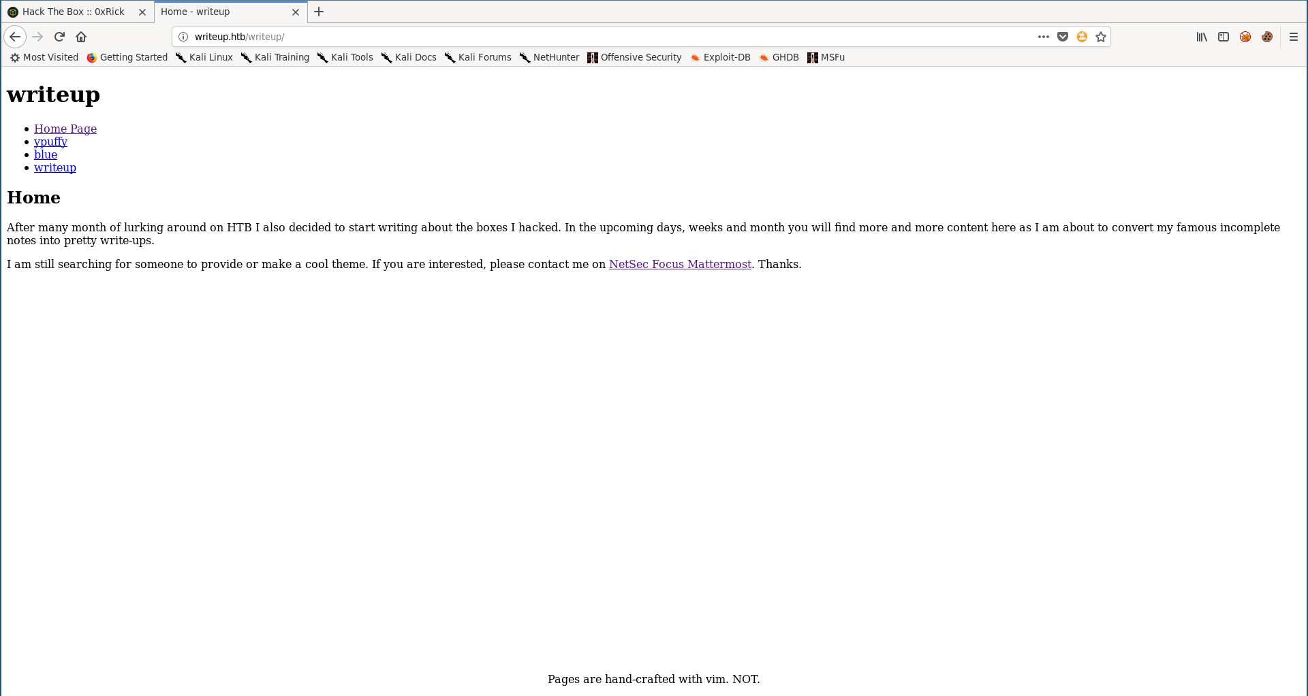1308x696 pixels.
Task: Go to the browser Home page icon
Action: 81,37
